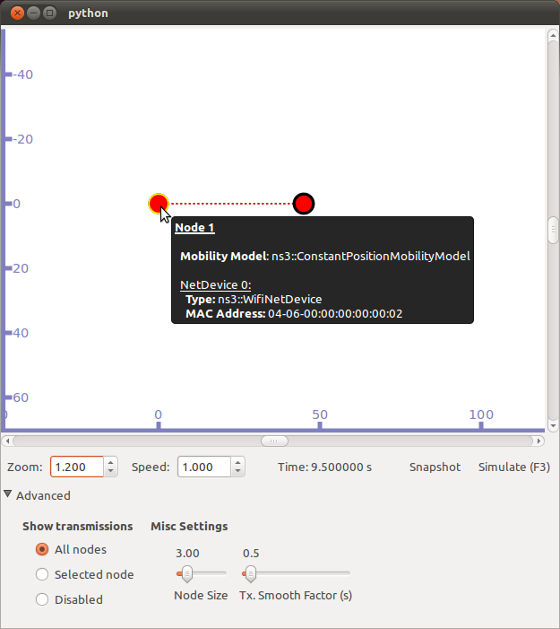Click the Tx. Smooth Factor slider handle
The image size is (560, 629).
(x=250, y=573)
